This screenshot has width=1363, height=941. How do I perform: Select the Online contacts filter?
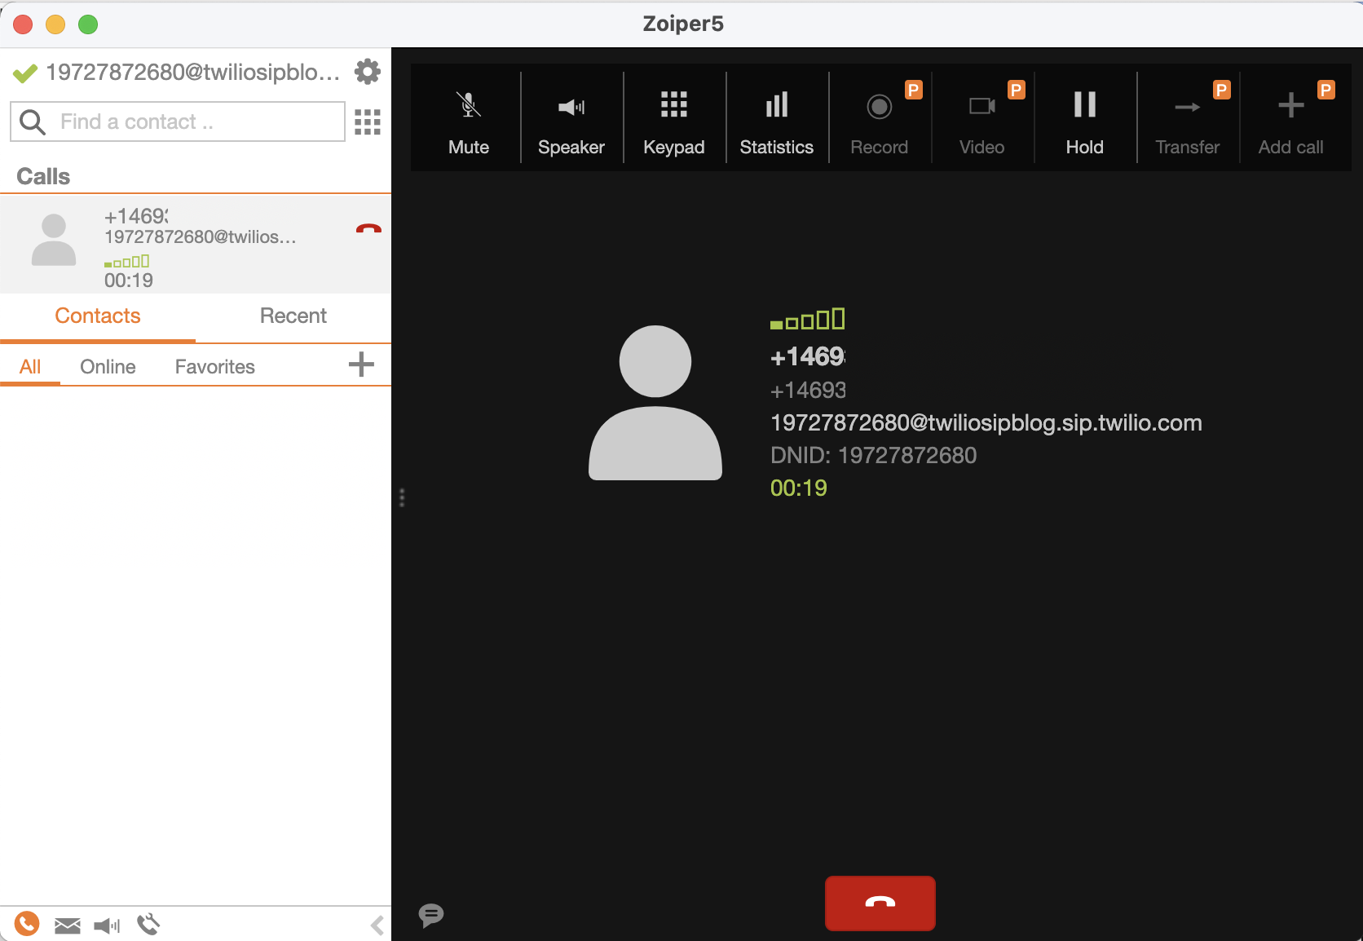click(x=108, y=367)
